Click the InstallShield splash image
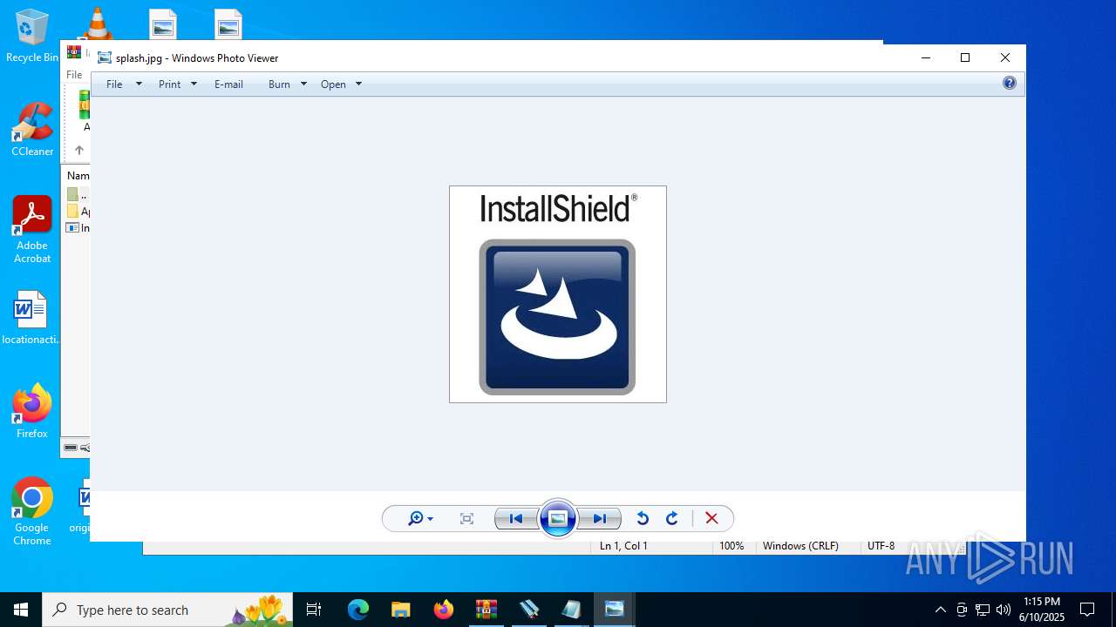The image size is (1116, 627). [558, 294]
